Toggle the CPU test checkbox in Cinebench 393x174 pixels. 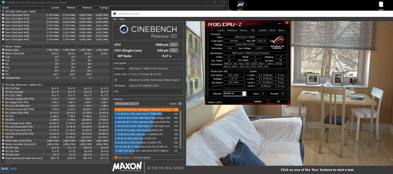click(x=181, y=44)
